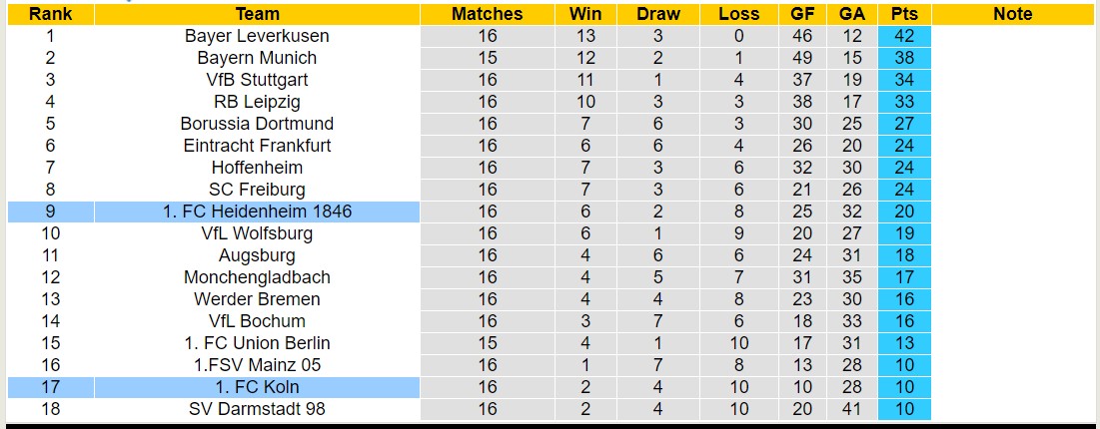
Task: Sort by the Matches column header
Action: [487, 14]
